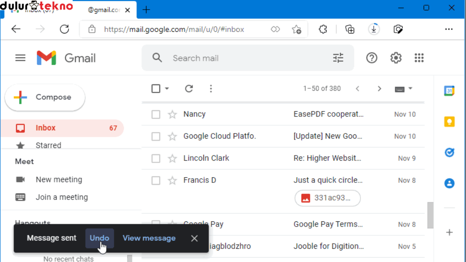Click the 1–50 of 380 counter
Image resolution: width=466 pixels, height=262 pixels.
point(322,89)
